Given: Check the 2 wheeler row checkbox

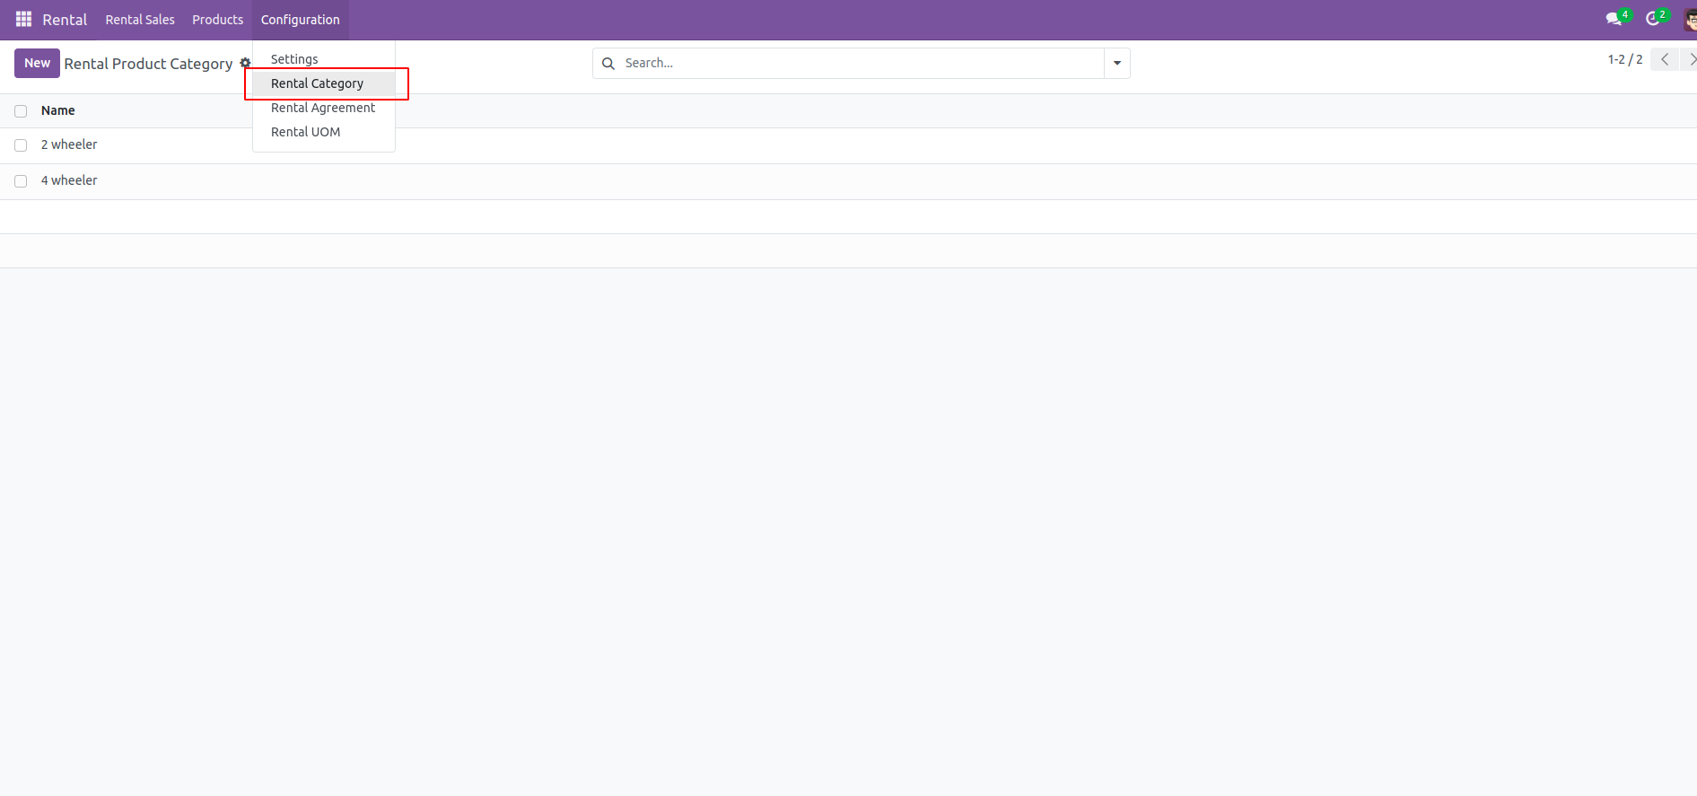Looking at the screenshot, I should tap(21, 145).
